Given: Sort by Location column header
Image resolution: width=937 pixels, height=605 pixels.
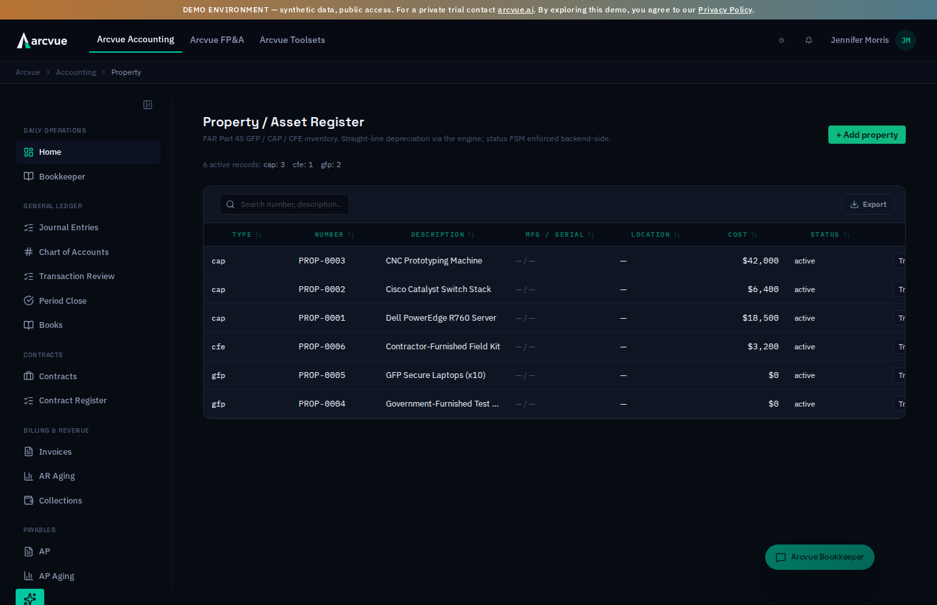Looking at the screenshot, I should [655, 235].
